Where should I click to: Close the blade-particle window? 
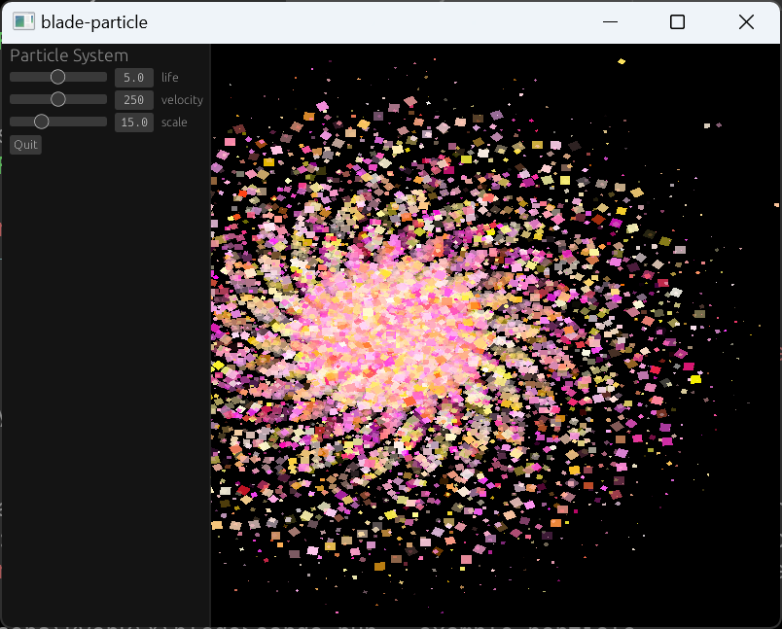click(x=746, y=20)
